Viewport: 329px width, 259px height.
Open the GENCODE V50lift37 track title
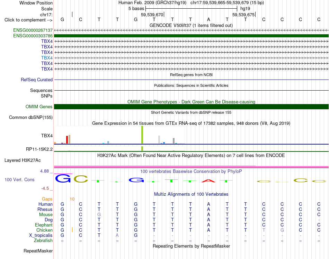191,26
